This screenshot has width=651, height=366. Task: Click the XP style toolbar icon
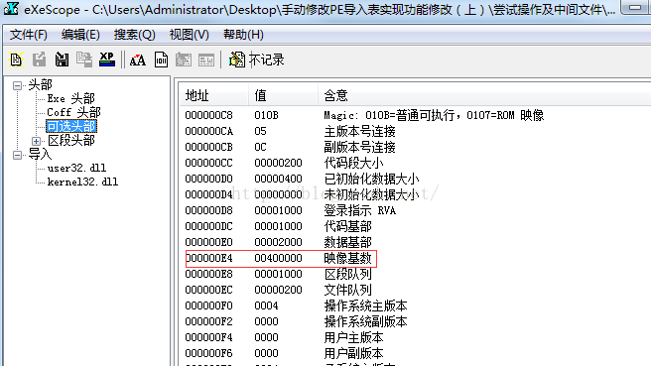coord(107,60)
